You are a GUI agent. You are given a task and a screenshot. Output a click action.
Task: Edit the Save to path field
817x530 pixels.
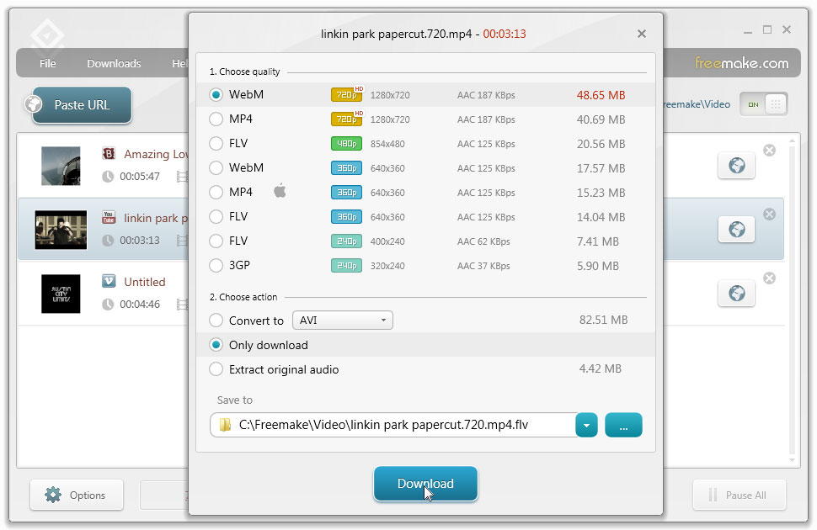[x=392, y=426]
